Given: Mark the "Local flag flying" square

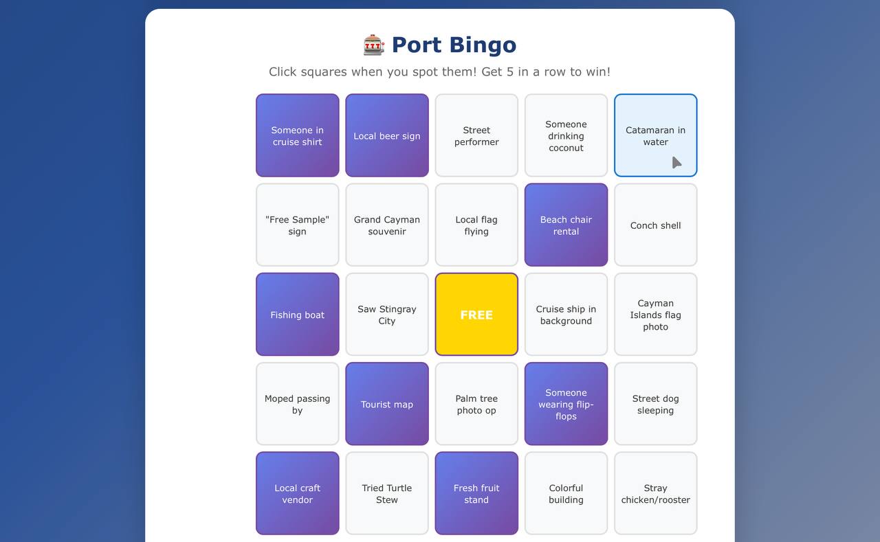Looking at the screenshot, I should 476,225.
